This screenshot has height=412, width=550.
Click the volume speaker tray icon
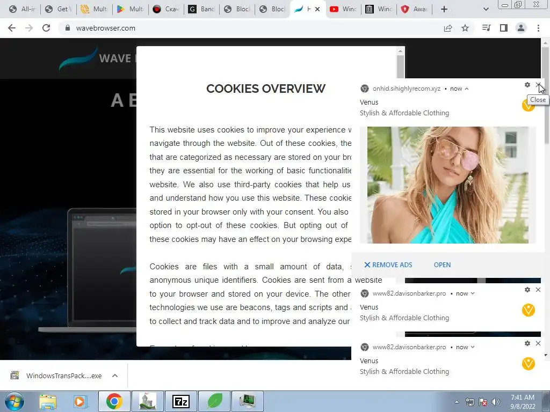[495, 402]
